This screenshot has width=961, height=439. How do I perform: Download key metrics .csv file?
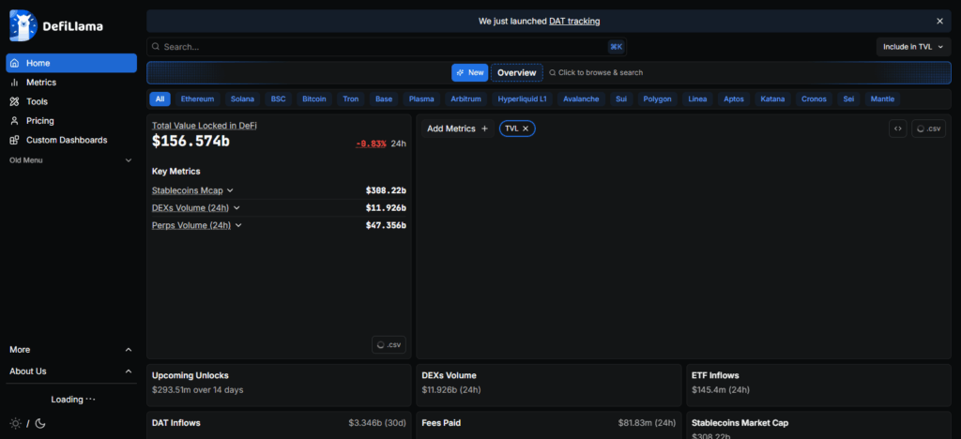(389, 344)
